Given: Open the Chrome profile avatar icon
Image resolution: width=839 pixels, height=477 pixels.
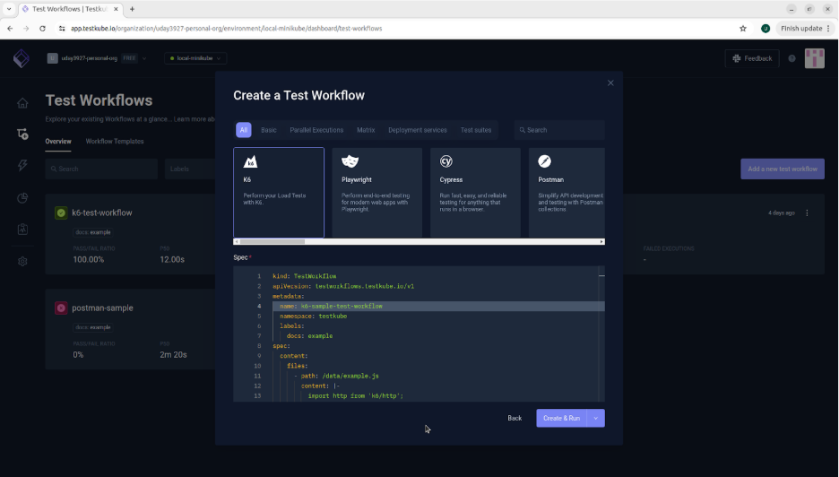Looking at the screenshot, I should (765, 29).
